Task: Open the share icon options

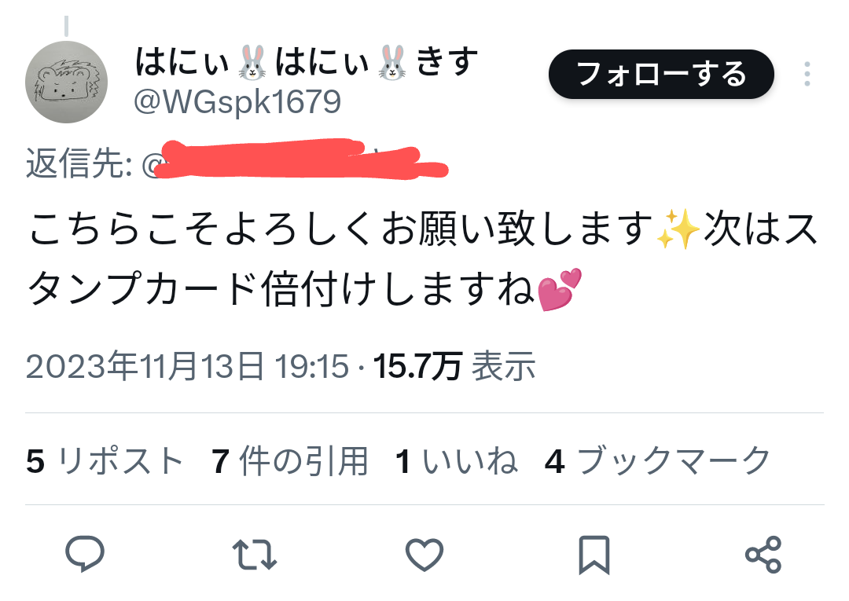Action: tap(763, 555)
